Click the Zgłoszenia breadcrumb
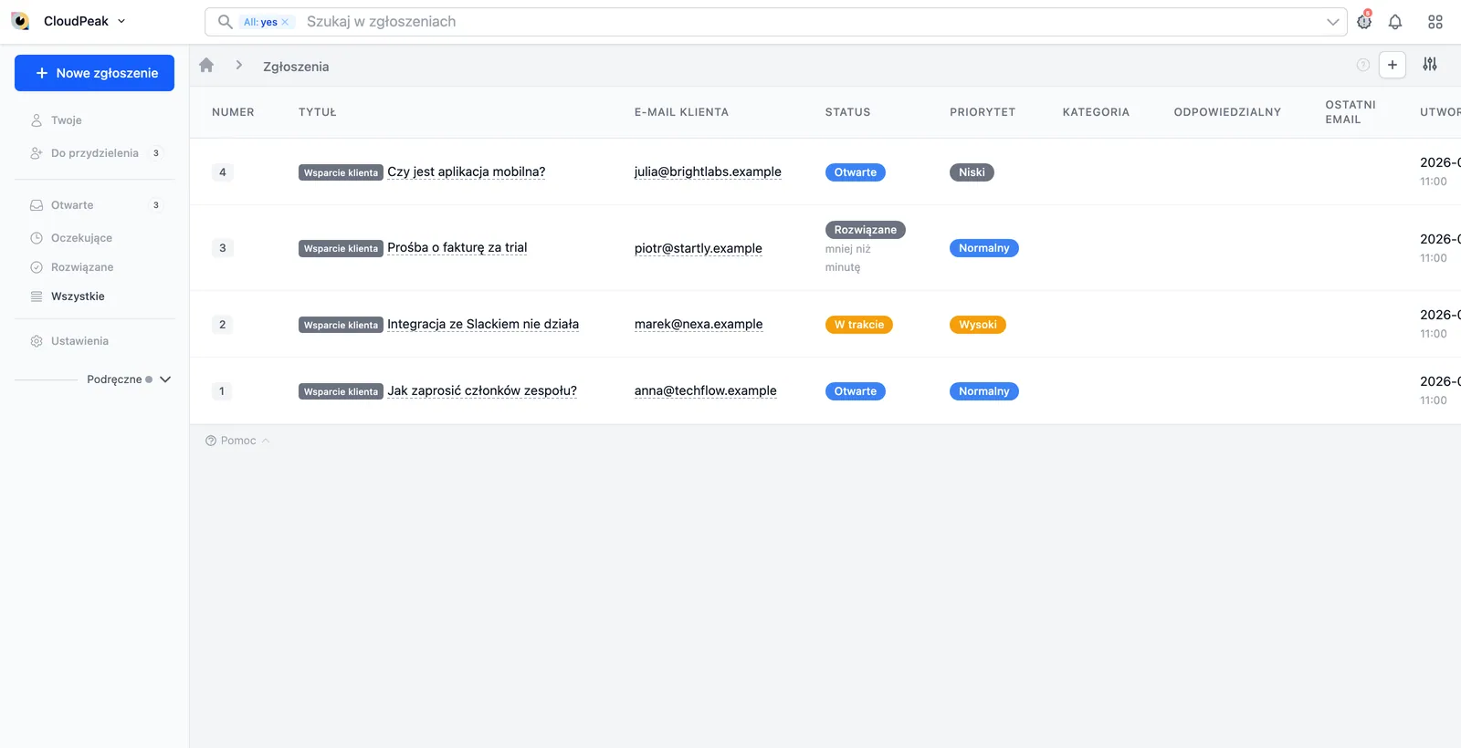1461x748 pixels. (x=296, y=67)
